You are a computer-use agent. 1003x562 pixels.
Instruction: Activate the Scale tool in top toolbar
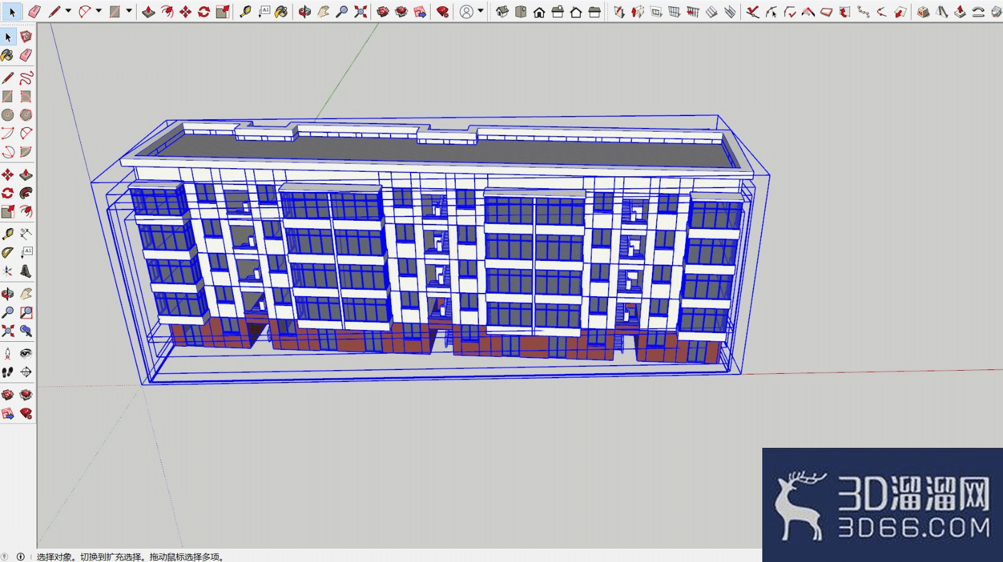pos(223,11)
